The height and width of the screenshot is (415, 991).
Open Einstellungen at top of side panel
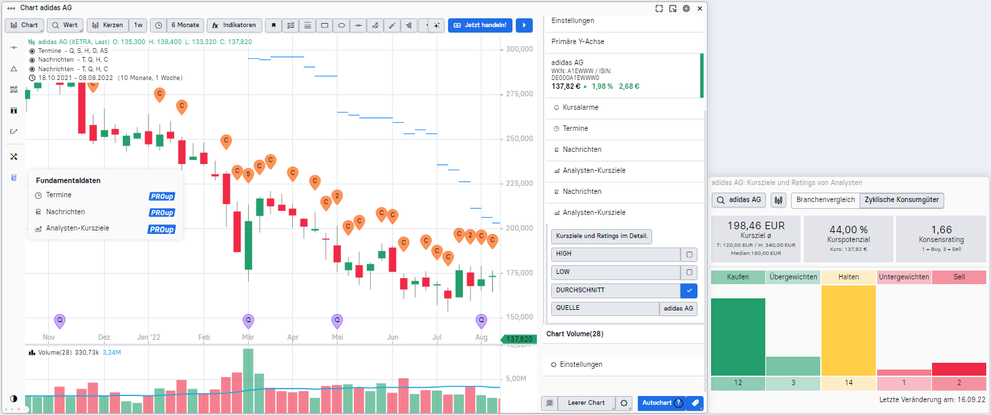(624, 21)
